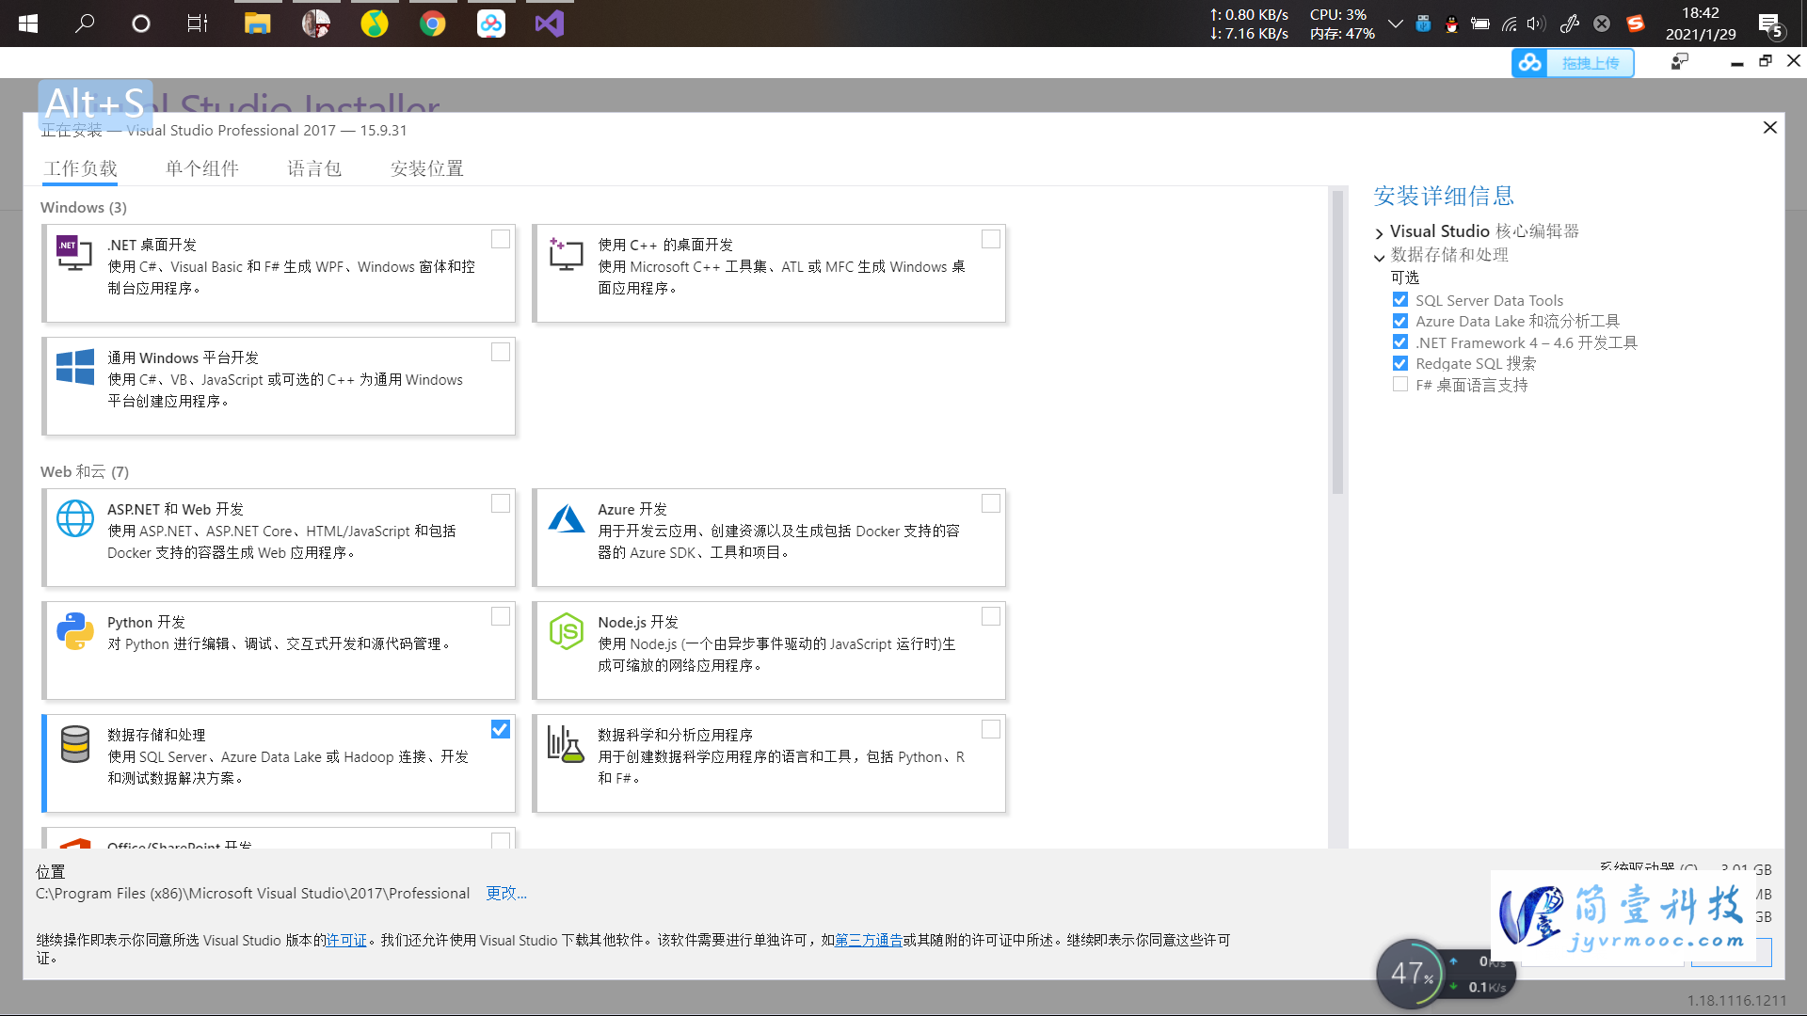Click the change install location link
Viewport: 1807px width, 1016px height.
point(505,893)
